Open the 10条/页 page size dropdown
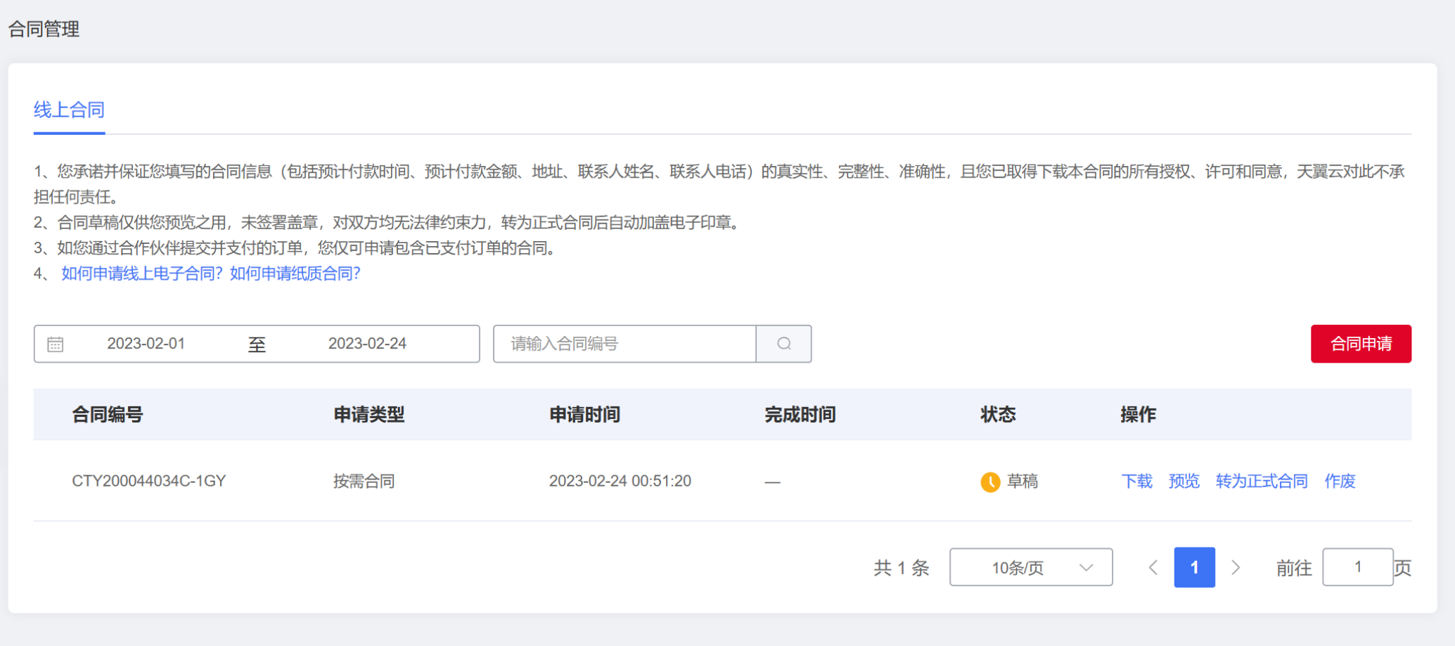Screen dimensions: 1455x646 click(1030, 567)
